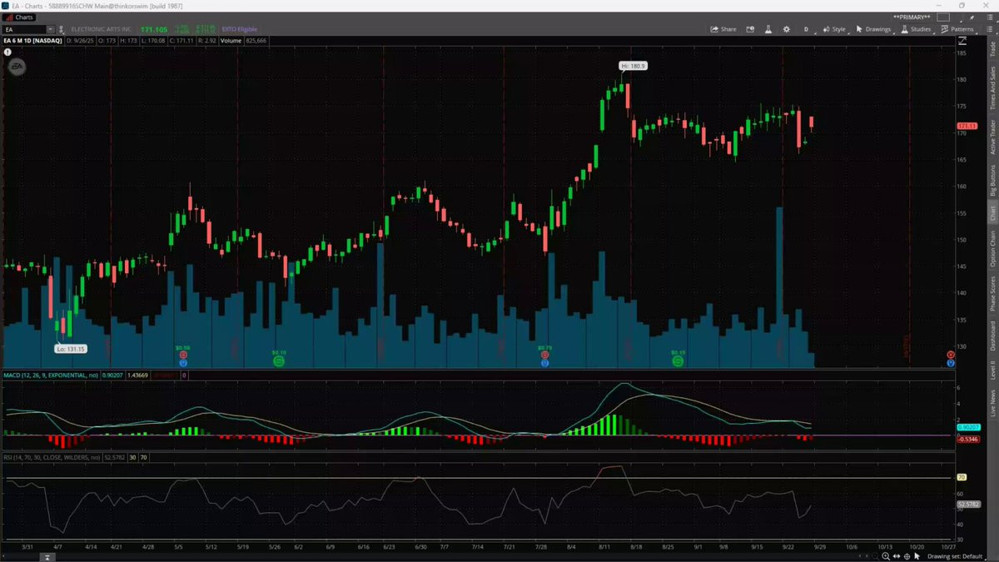This screenshot has width=999, height=562.
Task: Click the current price bubble on axis
Action: (x=967, y=126)
